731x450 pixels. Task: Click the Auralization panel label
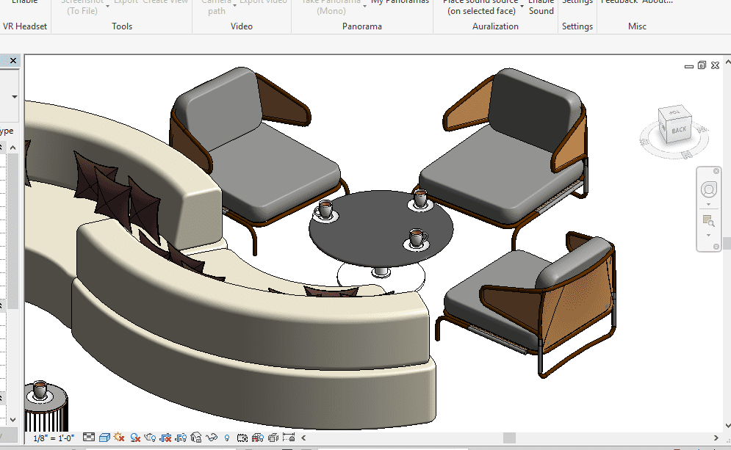(495, 26)
